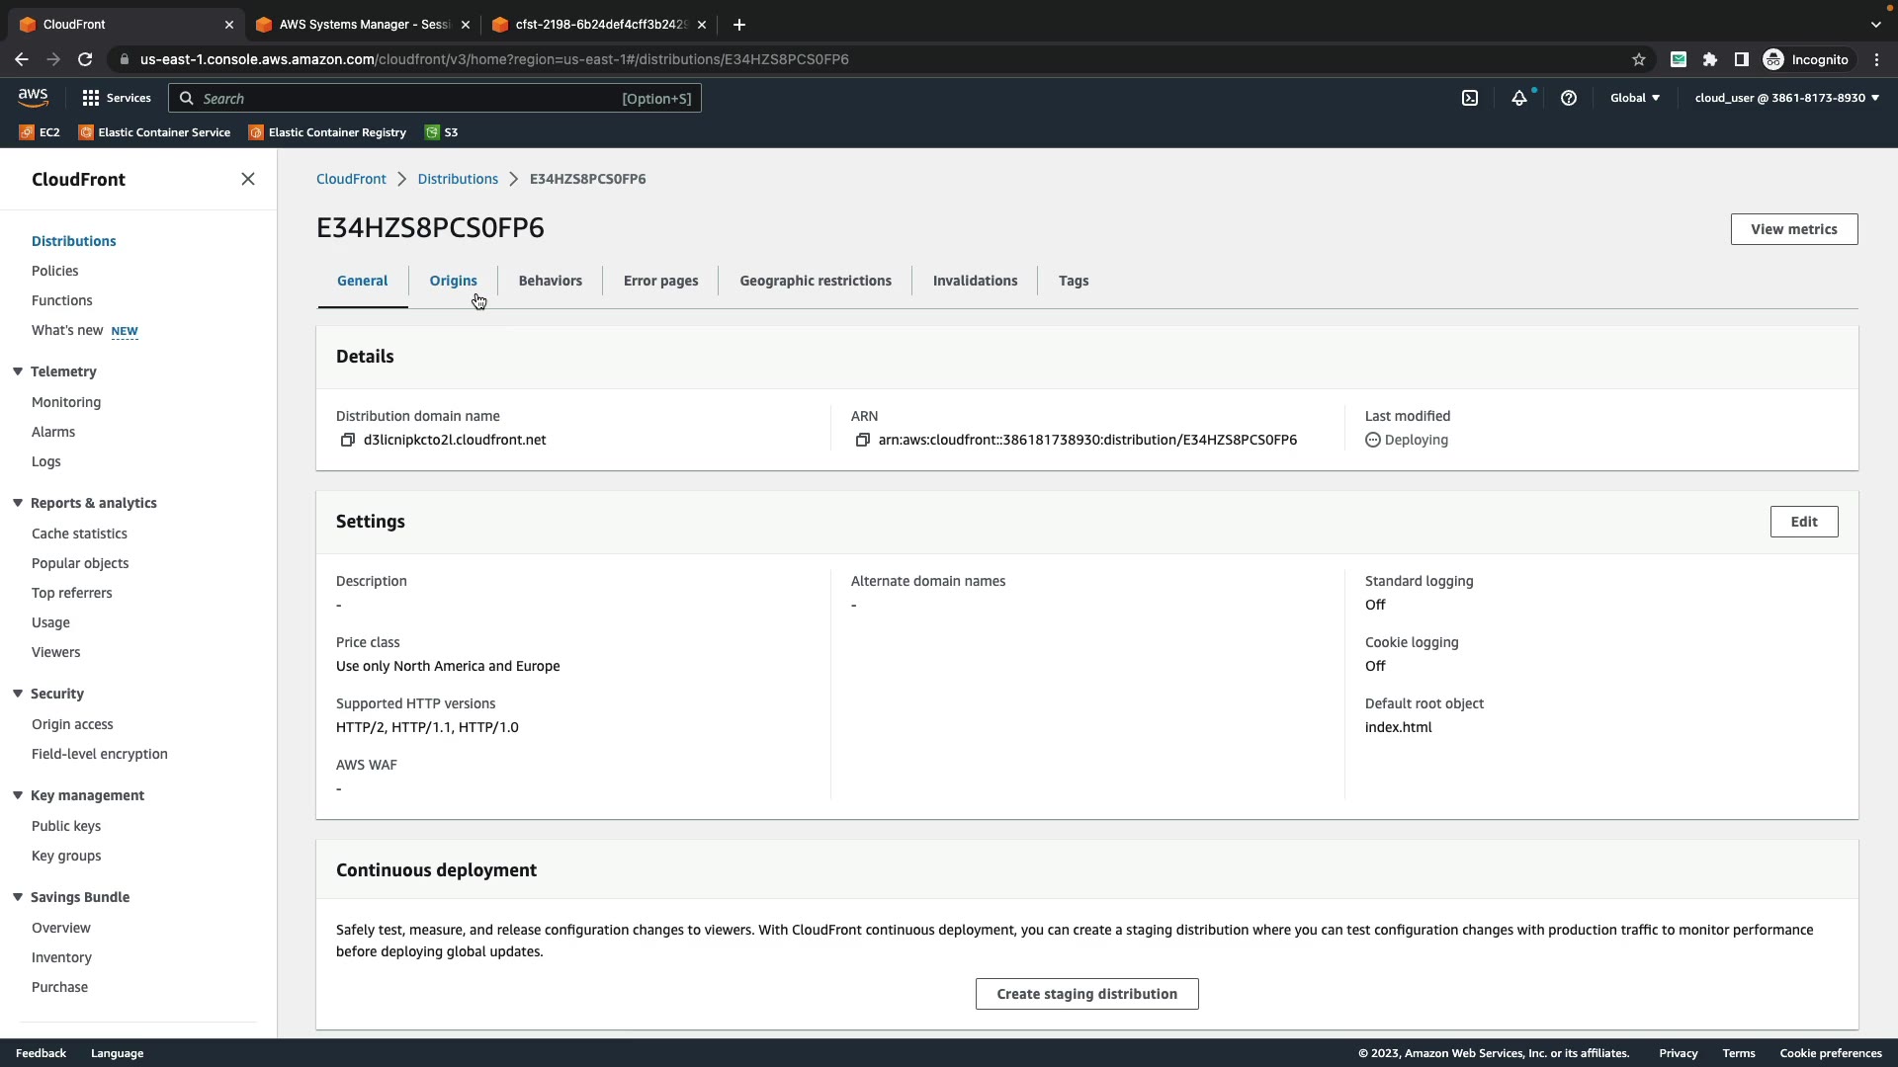This screenshot has width=1898, height=1067.
Task: Click the Edit settings button
Action: coord(1803,522)
